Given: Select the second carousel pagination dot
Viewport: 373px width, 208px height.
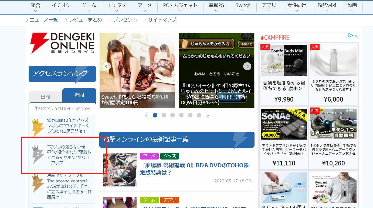Looking at the screenshot, I should tap(164, 115).
